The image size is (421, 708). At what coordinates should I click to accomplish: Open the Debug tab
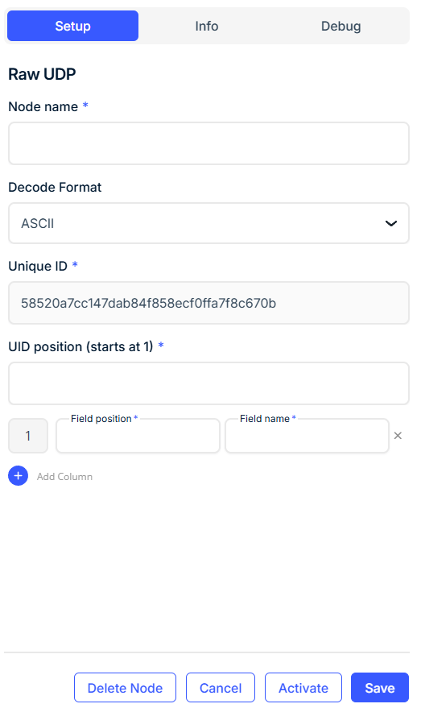coord(341,27)
